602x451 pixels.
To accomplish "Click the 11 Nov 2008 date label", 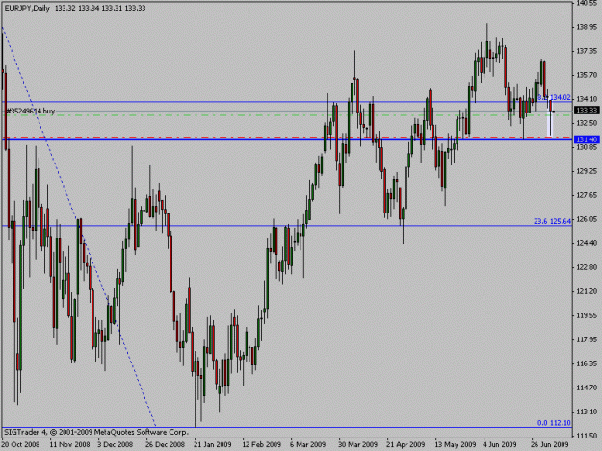I will coord(69,444).
